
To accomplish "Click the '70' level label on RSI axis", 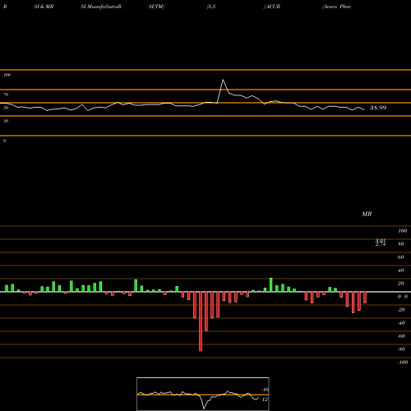I will (x=6, y=95).
